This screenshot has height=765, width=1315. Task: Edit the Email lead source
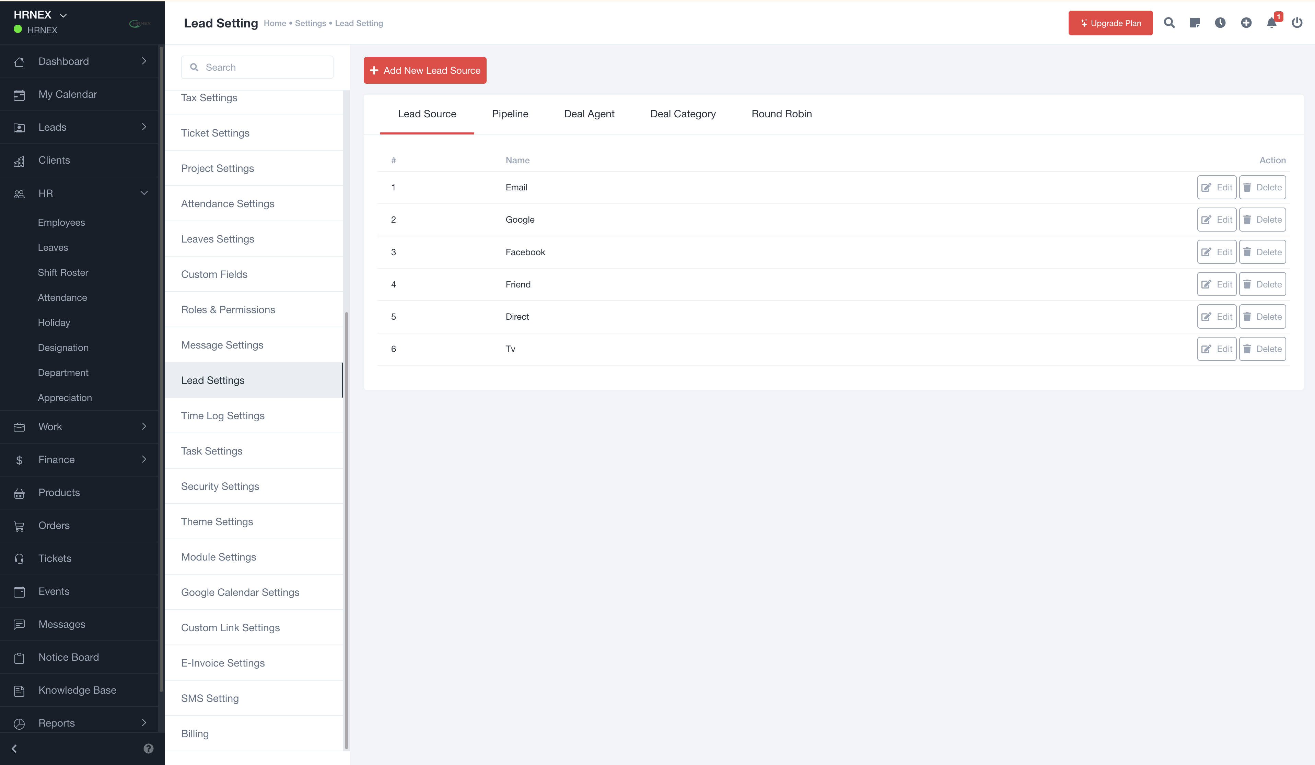coord(1217,187)
